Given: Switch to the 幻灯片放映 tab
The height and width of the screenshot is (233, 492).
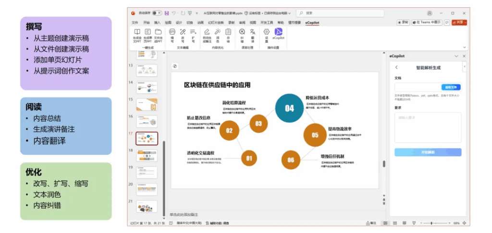Looking at the screenshot, I should point(216,23).
